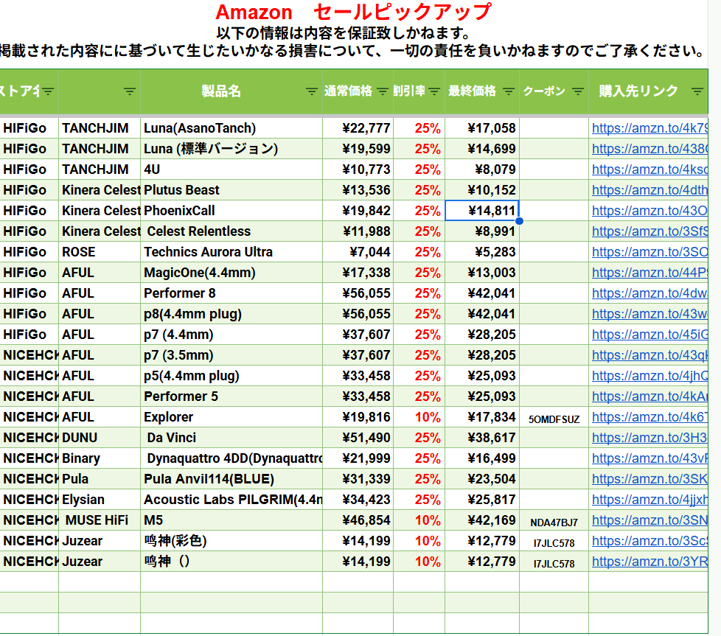Select final price cell ¥17,058

482,128
